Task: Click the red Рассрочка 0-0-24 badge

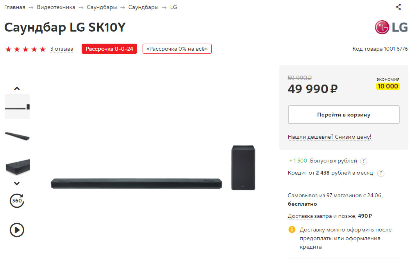Action: tap(109, 49)
